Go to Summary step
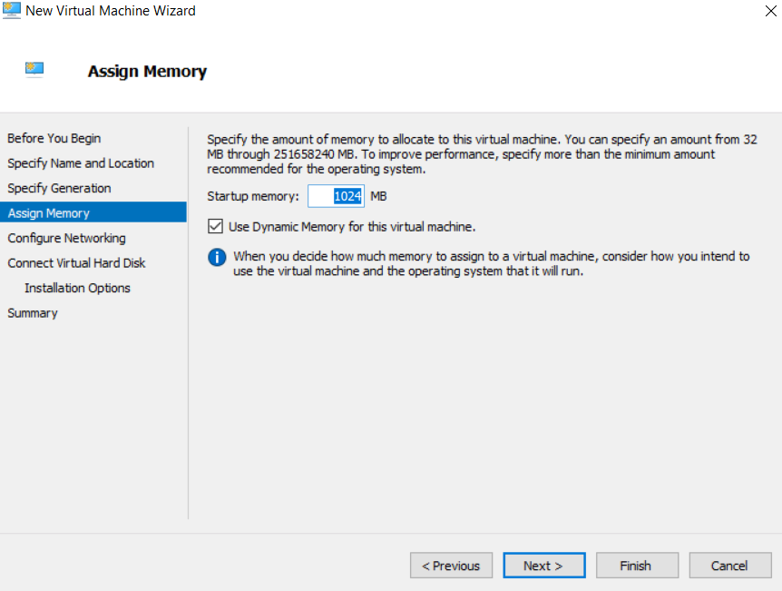The height and width of the screenshot is (591, 782). coord(33,313)
